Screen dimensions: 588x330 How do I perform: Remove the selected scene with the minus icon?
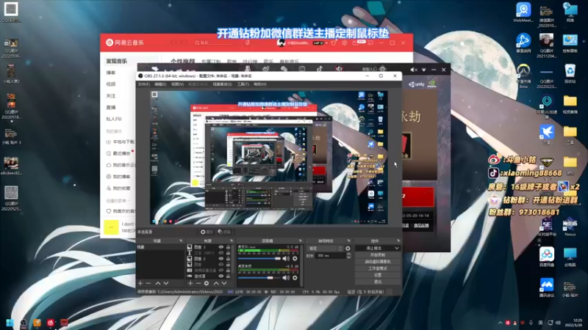[x=148, y=283]
